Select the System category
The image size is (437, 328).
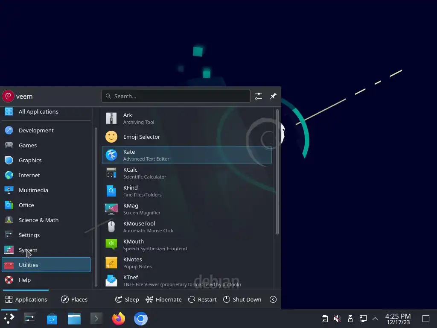coord(46,250)
